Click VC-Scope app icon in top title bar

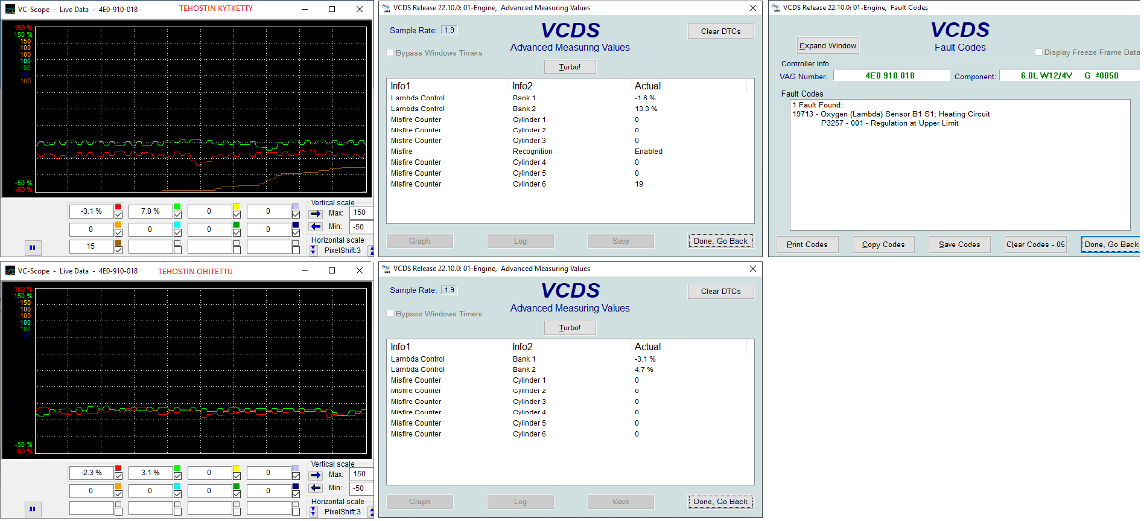click(10, 9)
